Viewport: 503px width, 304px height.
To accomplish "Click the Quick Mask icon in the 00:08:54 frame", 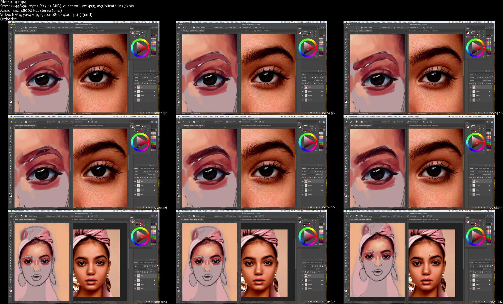I will click(x=346, y=199).
